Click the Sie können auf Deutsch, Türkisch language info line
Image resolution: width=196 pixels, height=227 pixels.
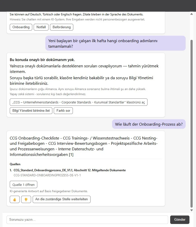76,14
